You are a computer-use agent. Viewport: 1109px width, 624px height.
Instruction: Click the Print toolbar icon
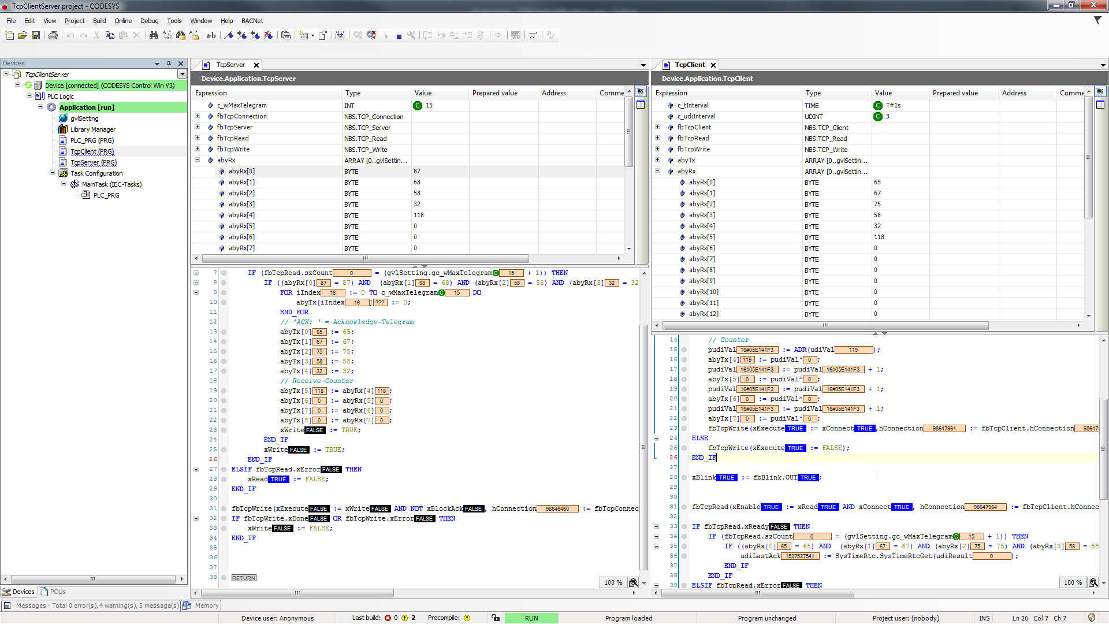click(53, 35)
